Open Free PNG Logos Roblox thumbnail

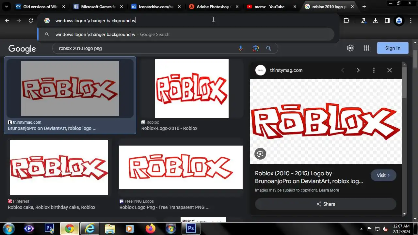coord(181,167)
